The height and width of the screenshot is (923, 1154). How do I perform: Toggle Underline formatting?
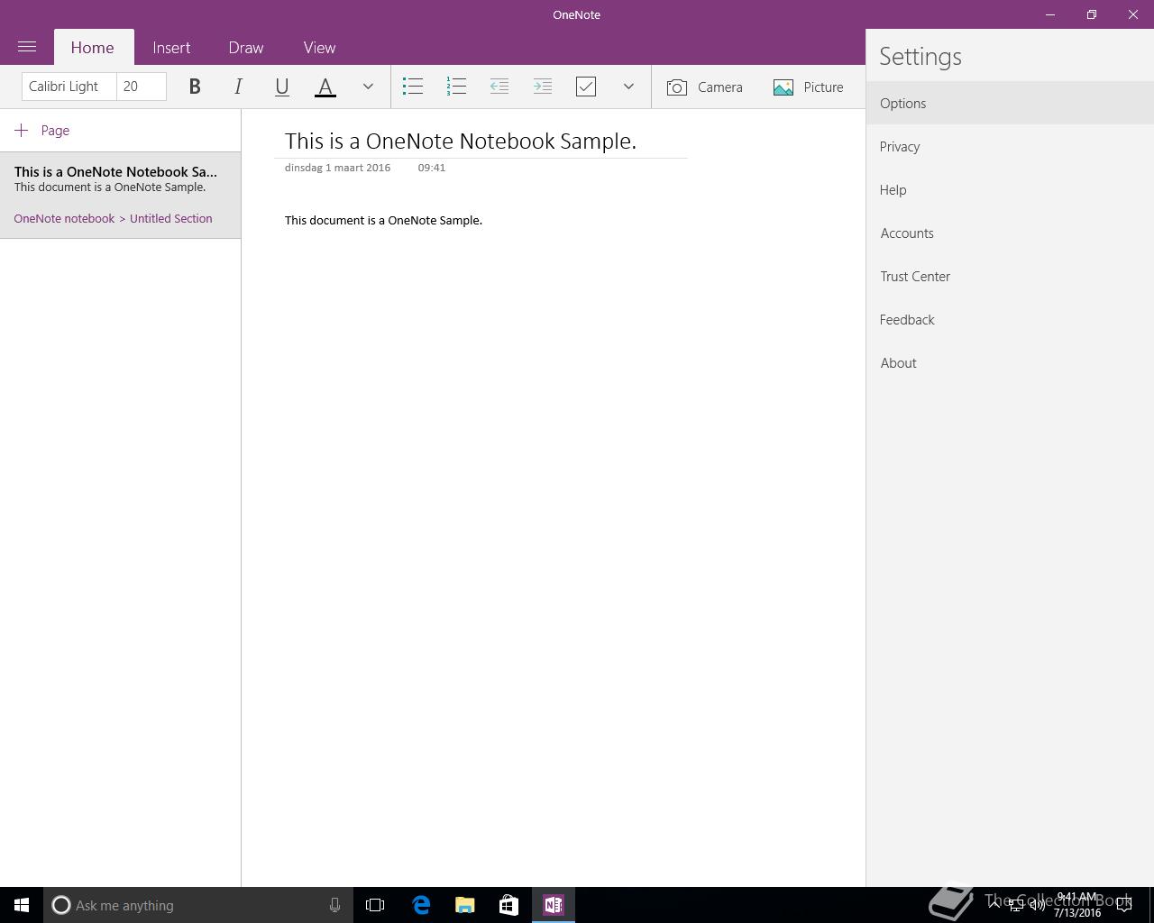(281, 87)
